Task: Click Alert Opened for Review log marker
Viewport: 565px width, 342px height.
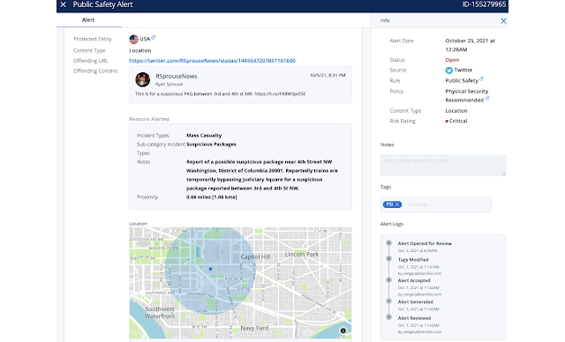Action: click(x=388, y=243)
